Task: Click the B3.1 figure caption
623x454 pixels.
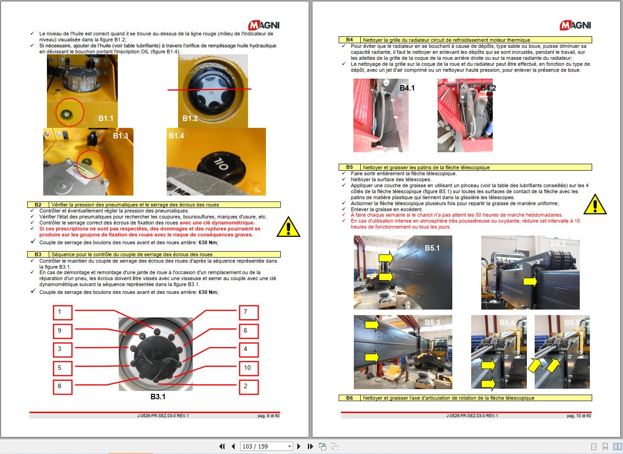Action: click(158, 397)
